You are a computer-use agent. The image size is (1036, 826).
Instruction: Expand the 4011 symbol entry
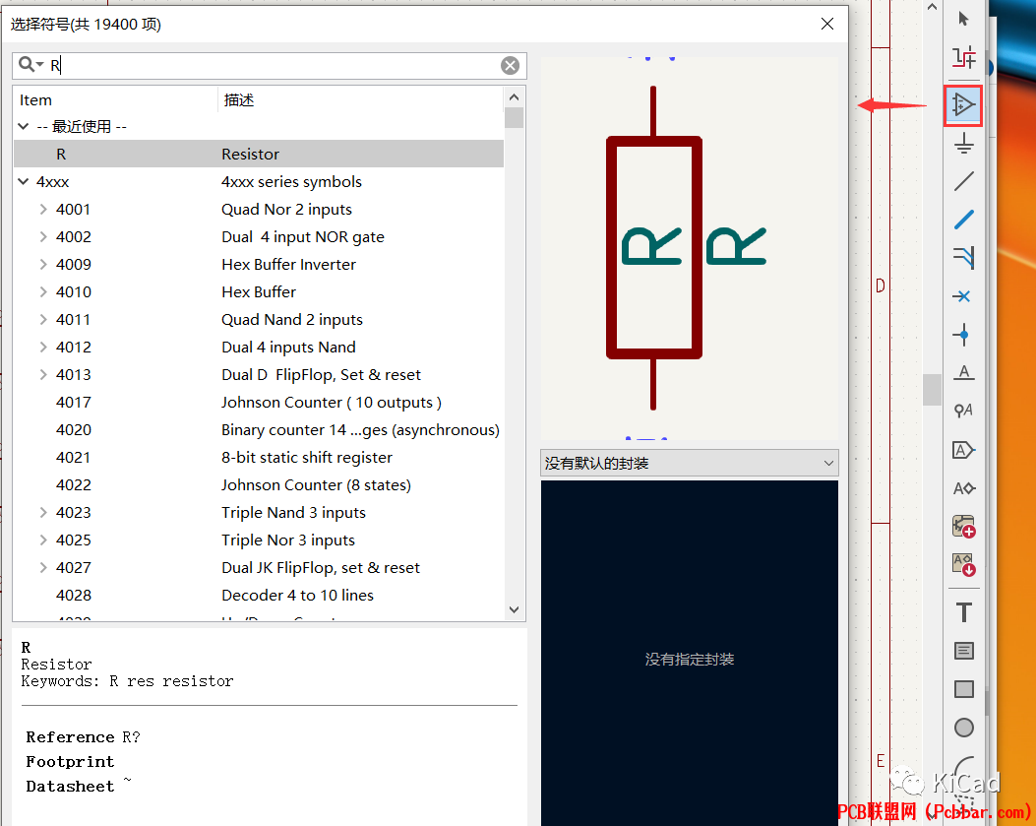coord(43,319)
